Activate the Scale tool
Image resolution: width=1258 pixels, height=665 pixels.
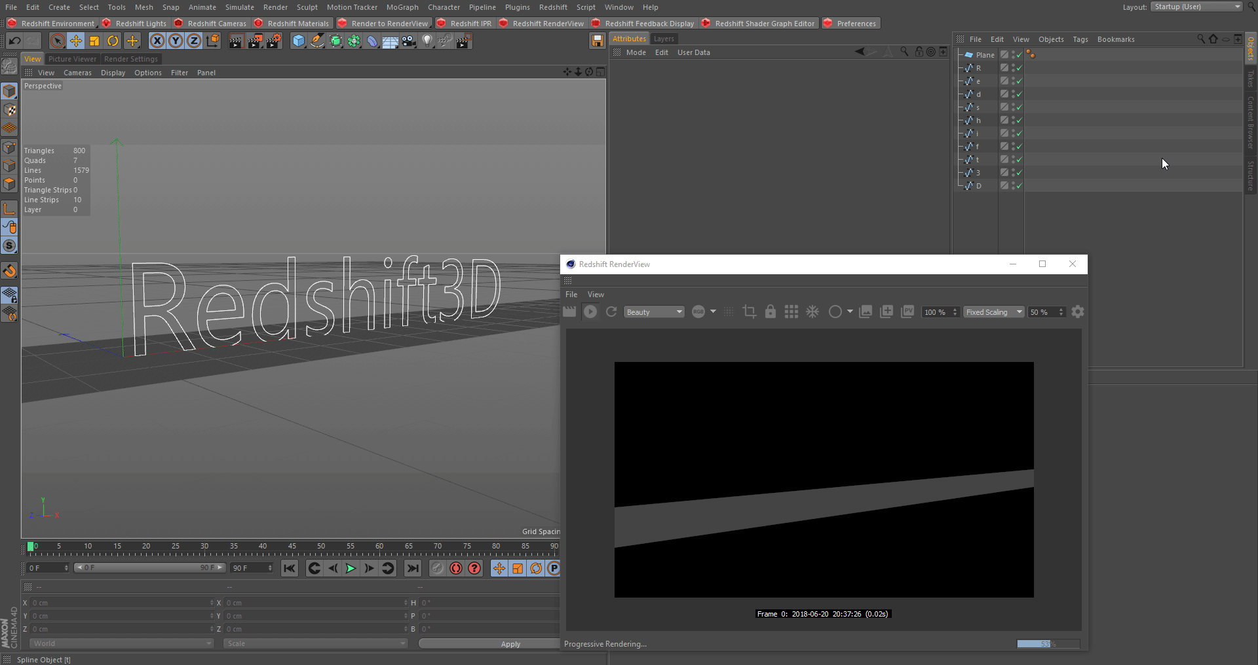point(94,41)
